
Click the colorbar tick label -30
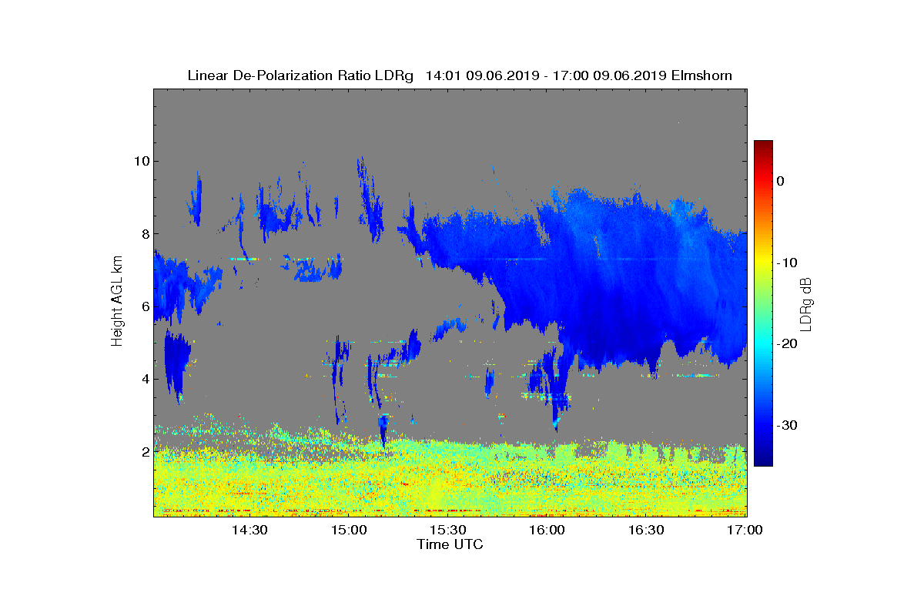(786, 425)
